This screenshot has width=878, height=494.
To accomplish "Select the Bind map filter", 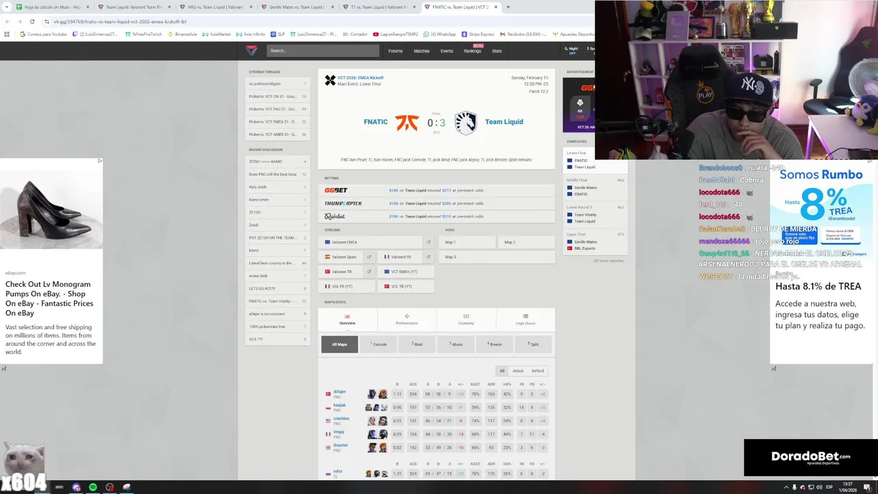I will click(x=417, y=344).
